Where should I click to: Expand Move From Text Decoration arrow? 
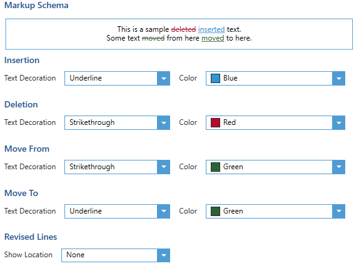coord(163,167)
